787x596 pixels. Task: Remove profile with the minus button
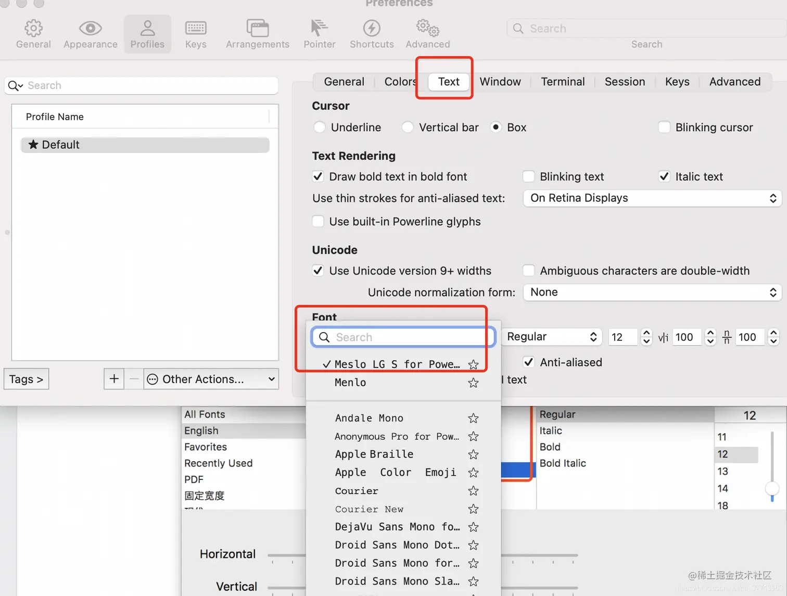[x=134, y=379]
